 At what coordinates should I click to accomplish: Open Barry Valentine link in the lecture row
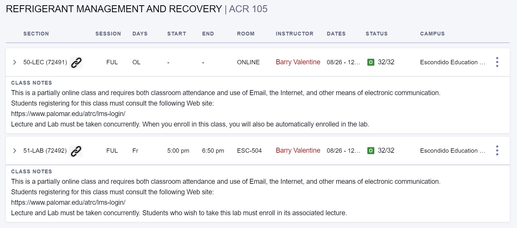coord(298,62)
